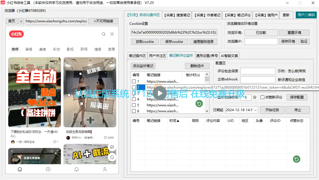Image resolution: width=319 pixels, height=180 pixels.
Task: Switch to 【采集】搜索笔记 tab
Action: pos(177,15)
